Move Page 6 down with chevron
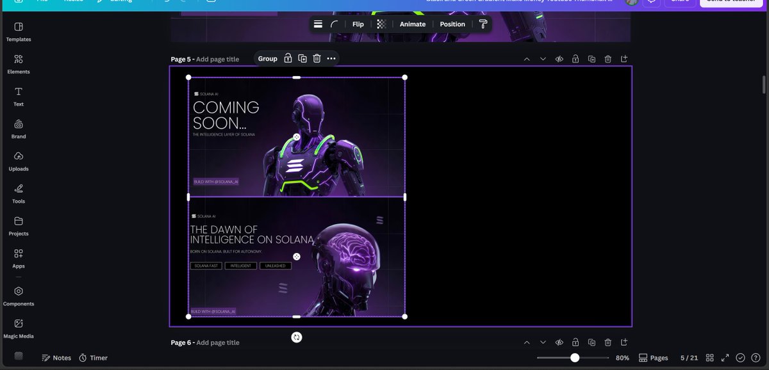 click(543, 342)
